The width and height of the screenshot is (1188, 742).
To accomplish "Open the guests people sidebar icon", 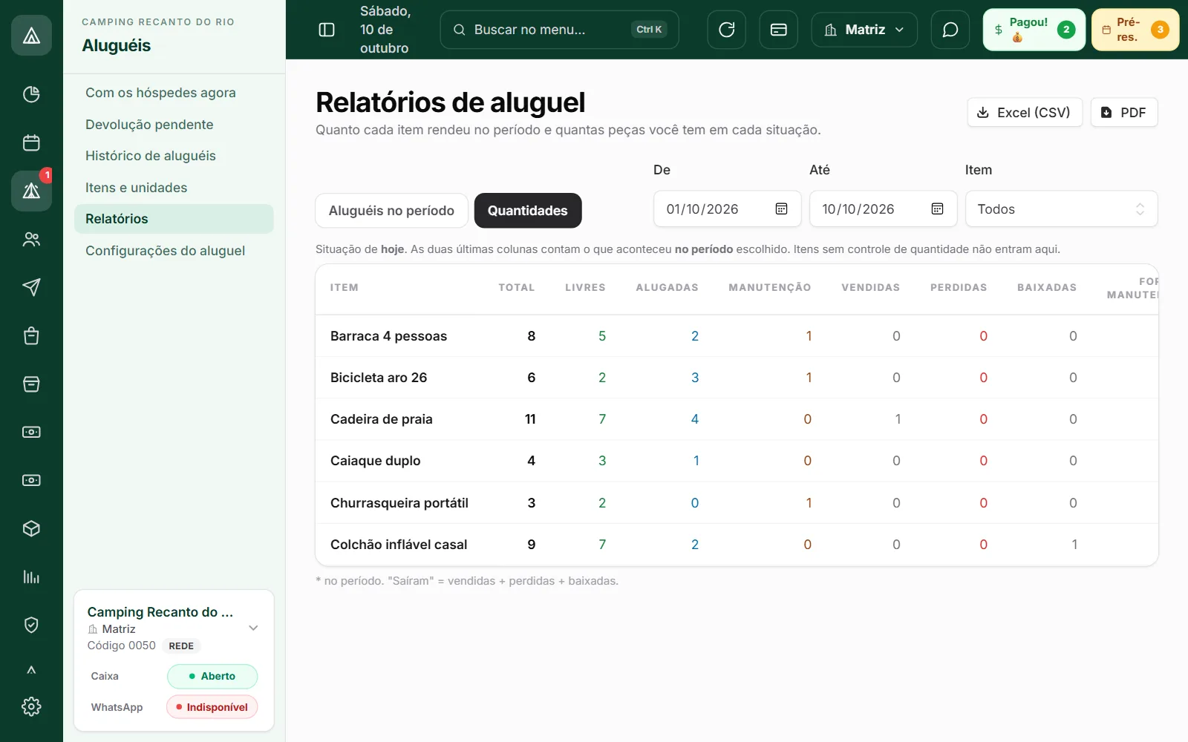I will tap(31, 239).
